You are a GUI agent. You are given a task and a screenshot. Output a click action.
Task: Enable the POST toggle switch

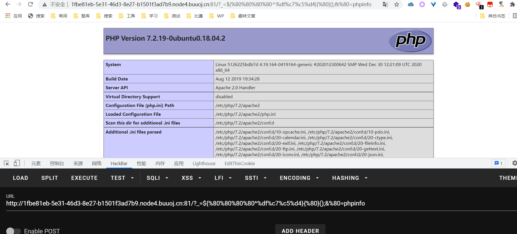click(14, 231)
